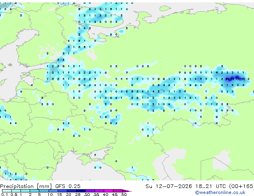
Task: Click the 1–2 mm legend swatch
Action: (25, 191)
